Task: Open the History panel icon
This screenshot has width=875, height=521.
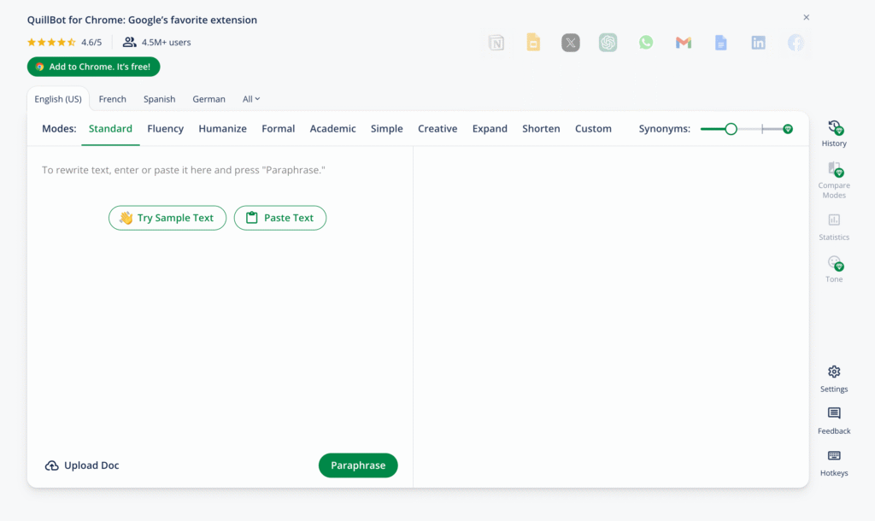Action: pos(834,128)
